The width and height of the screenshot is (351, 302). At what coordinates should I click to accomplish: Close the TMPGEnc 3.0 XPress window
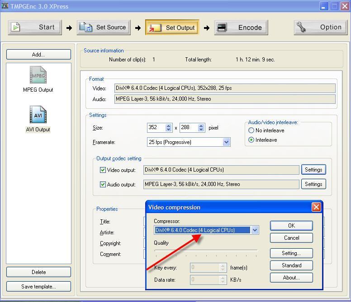pos(345,6)
